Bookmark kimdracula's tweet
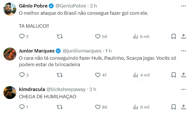The width and height of the screenshot is (189, 114). pos(174,107)
